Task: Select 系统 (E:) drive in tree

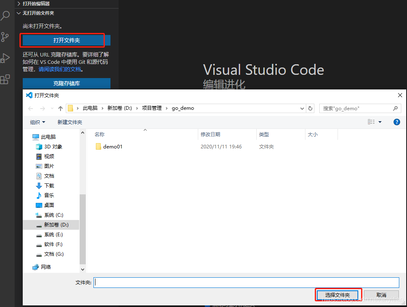Action: click(x=53, y=235)
